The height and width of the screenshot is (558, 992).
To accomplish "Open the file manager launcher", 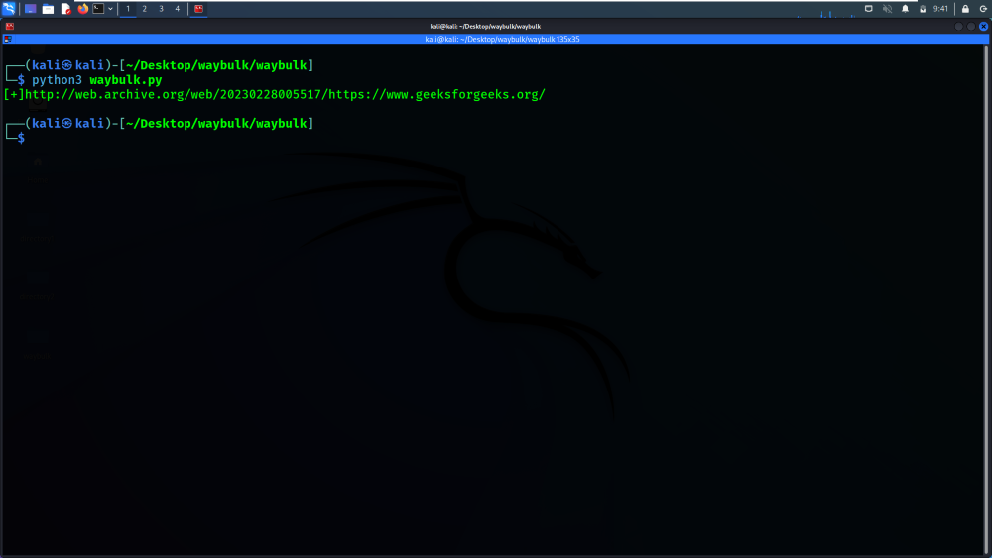I will (48, 9).
